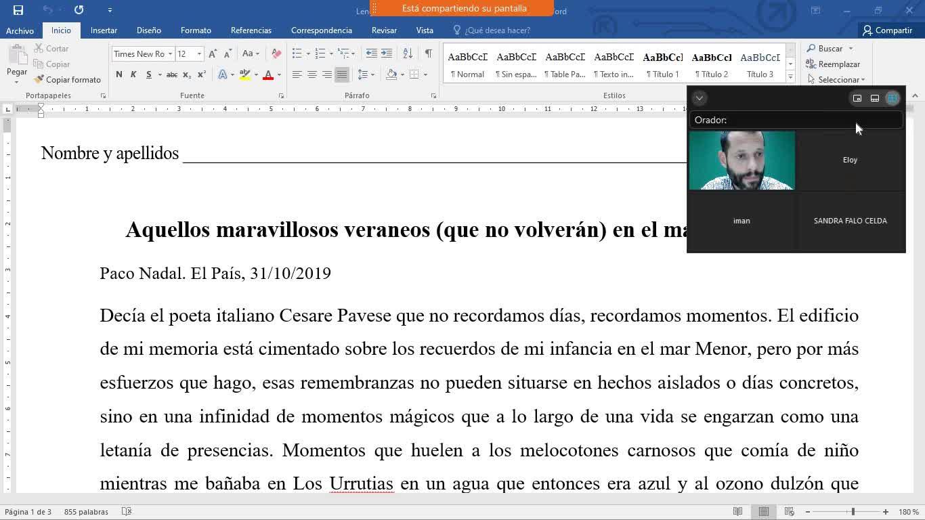Switch meeting panel to small floating window view

(x=857, y=98)
